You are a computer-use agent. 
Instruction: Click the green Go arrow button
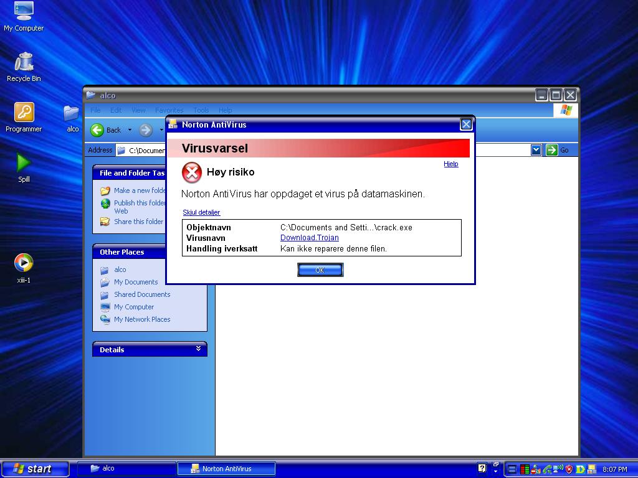[x=552, y=150]
